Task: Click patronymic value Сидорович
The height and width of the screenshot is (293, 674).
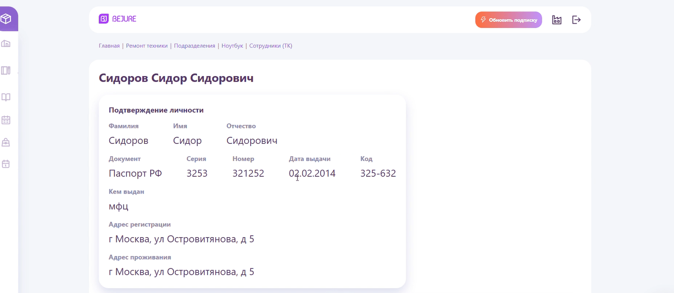Action: tap(252, 141)
